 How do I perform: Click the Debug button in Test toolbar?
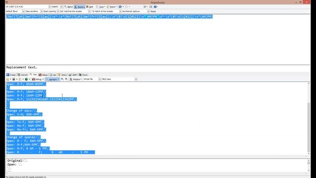point(38,79)
